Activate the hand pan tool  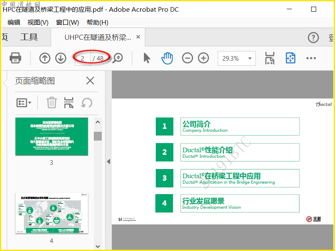167,58
